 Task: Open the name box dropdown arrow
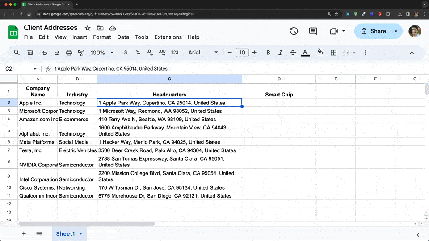pos(35,69)
